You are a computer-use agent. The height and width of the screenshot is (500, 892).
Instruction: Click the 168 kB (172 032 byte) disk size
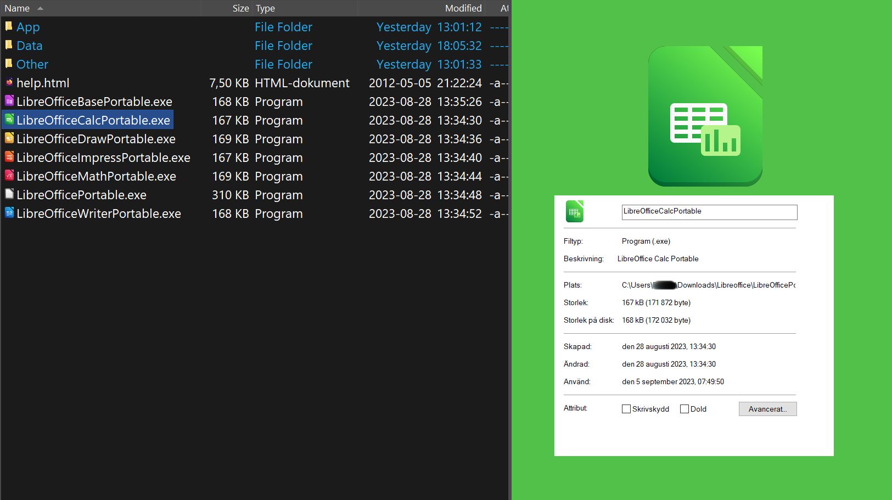point(657,320)
